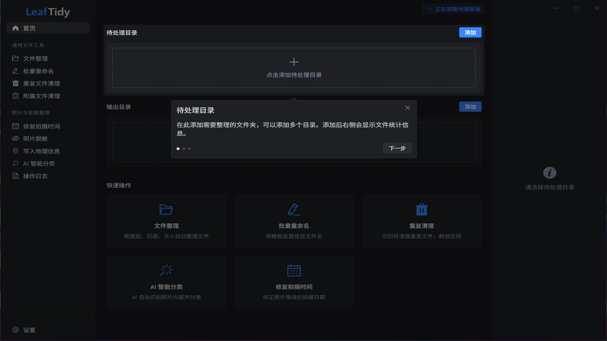Screen dimensions: 607x341
Task: Open the 批量重命名 pencil icon card
Action: pos(294,221)
